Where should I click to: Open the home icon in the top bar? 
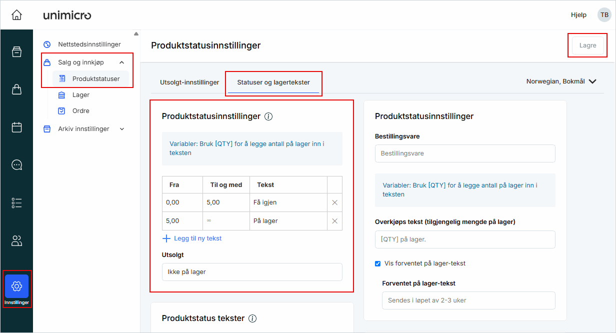click(16, 14)
